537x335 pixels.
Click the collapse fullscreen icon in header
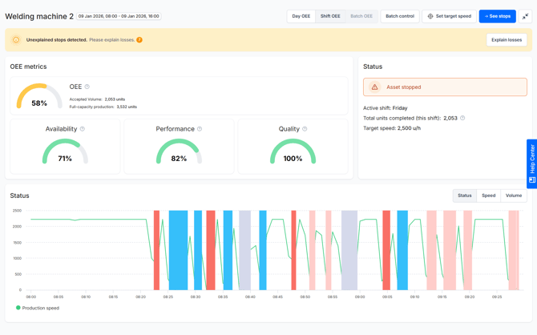pos(525,16)
